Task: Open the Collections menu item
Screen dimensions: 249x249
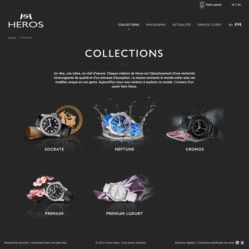Action: pyautogui.click(x=129, y=25)
